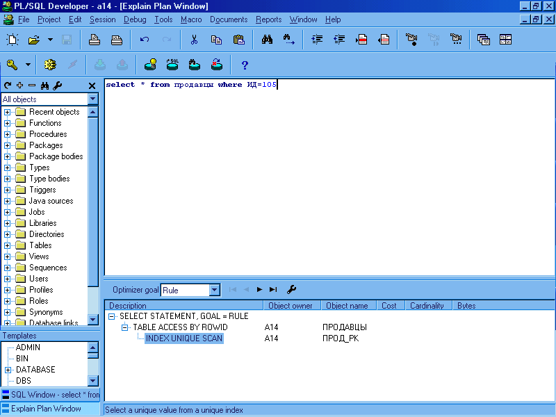Screen dimensions: 556x417
Task: Click the New document toolbar icon
Action: (x=13, y=40)
